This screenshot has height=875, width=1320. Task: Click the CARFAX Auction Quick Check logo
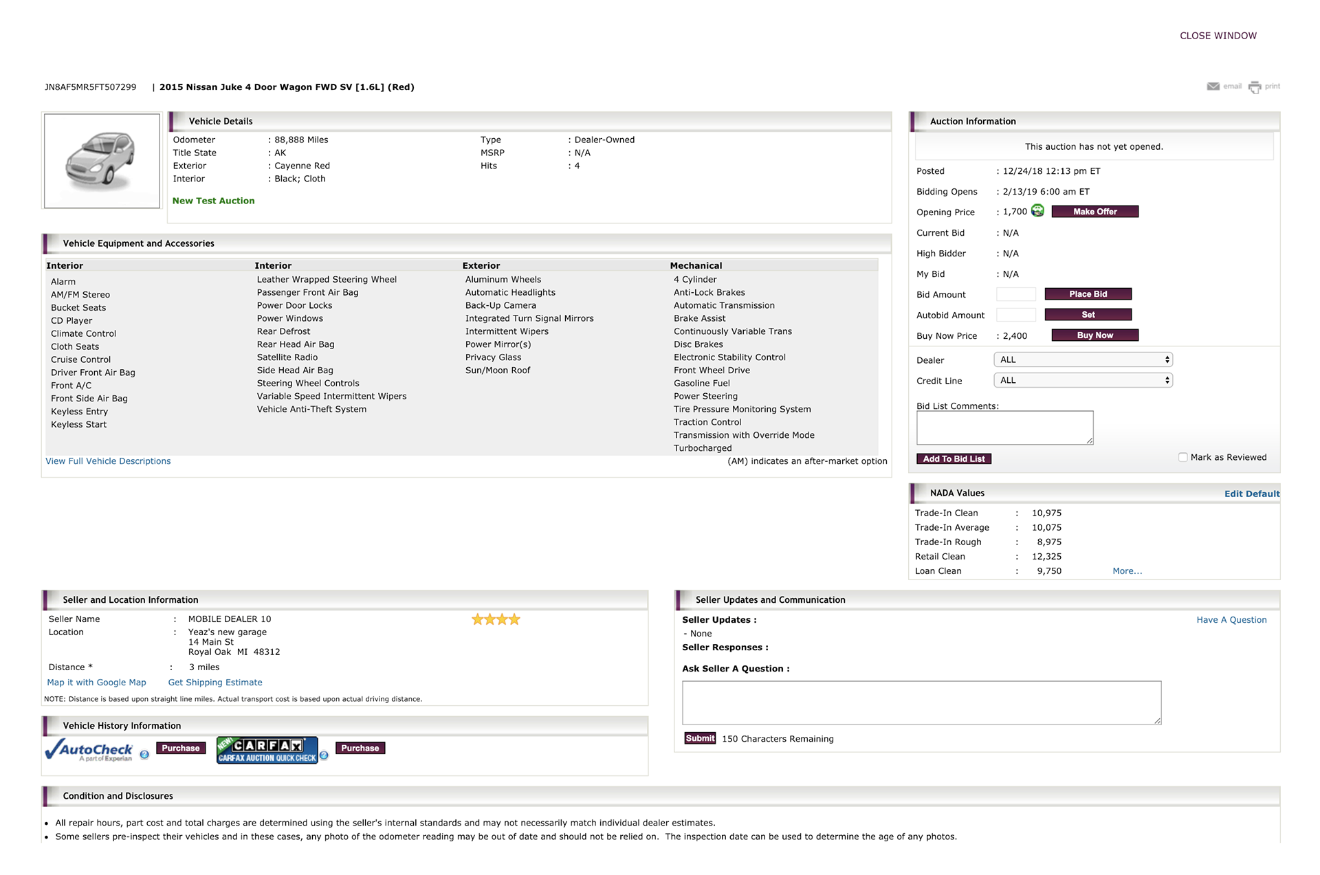click(x=267, y=750)
